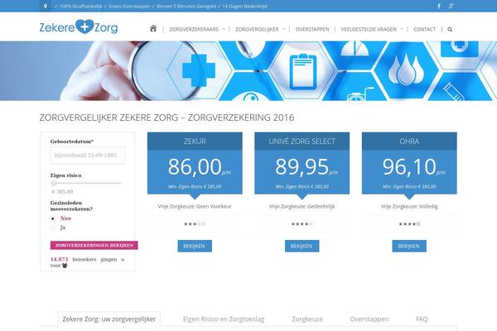497x331 pixels.
Task: Click the € 385.00 eigen risico value
Action: point(62,192)
